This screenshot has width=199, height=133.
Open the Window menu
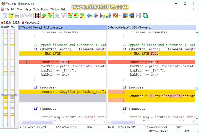tap(55, 9)
